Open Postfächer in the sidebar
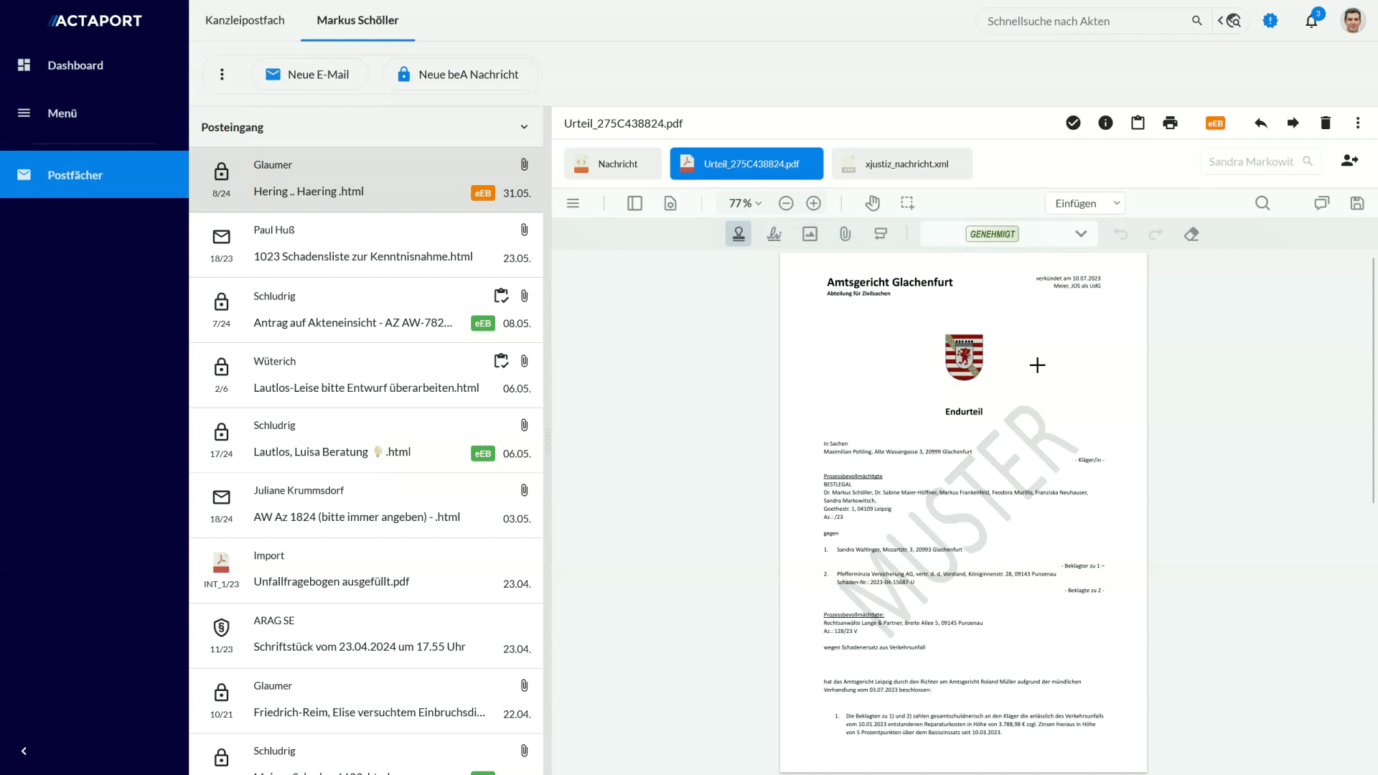Image resolution: width=1378 pixels, height=775 pixels. point(94,174)
